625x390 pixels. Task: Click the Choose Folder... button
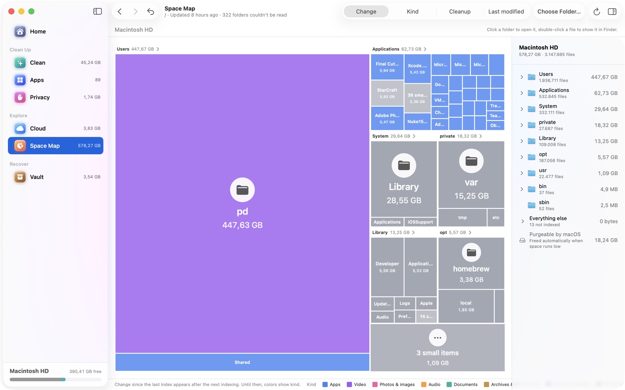[559, 12]
